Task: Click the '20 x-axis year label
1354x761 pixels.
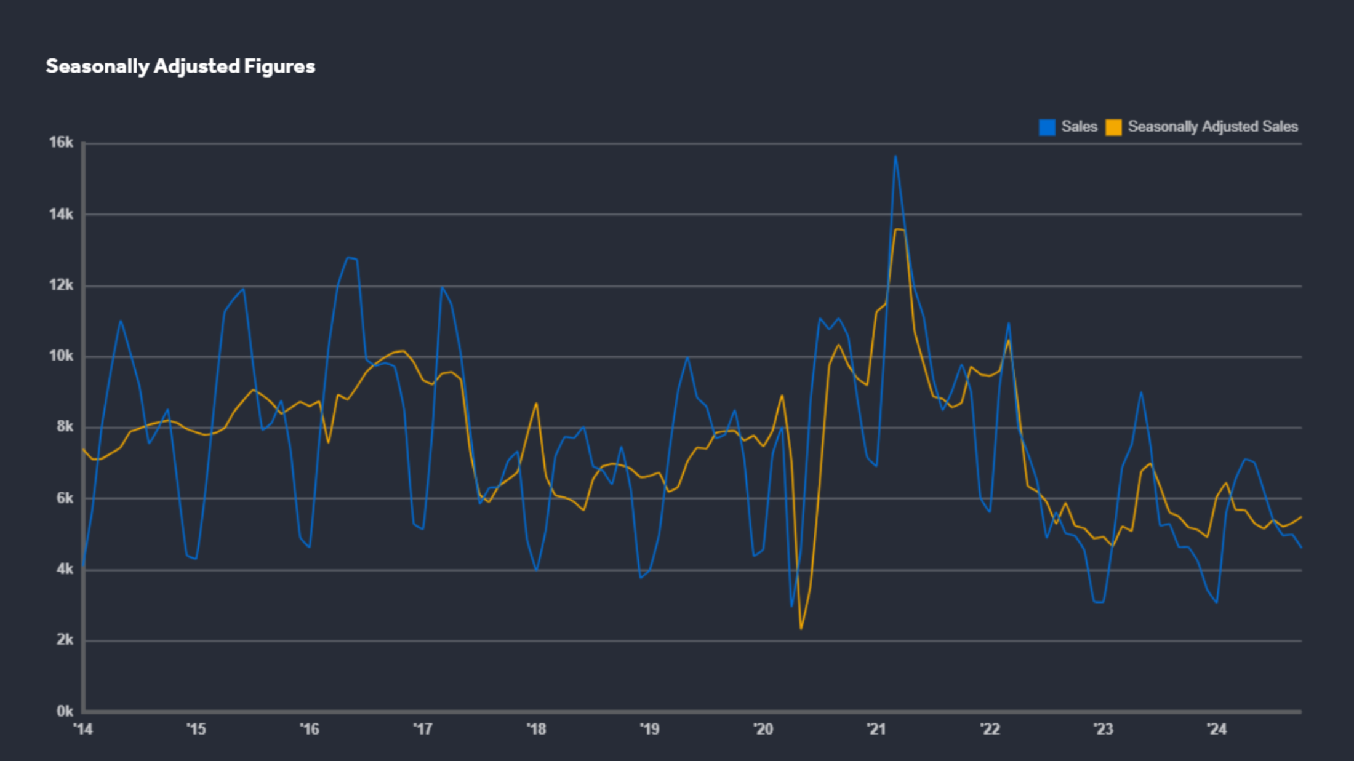Action: (x=763, y=730)
